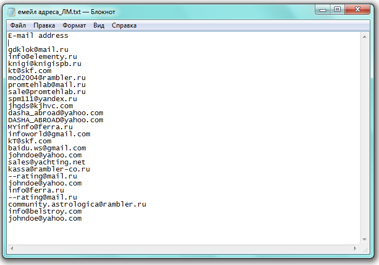Image resolution: width=379 pixels, height=265 pixels.
Task: Maximize the Notepad window
Action: point(337,10)
